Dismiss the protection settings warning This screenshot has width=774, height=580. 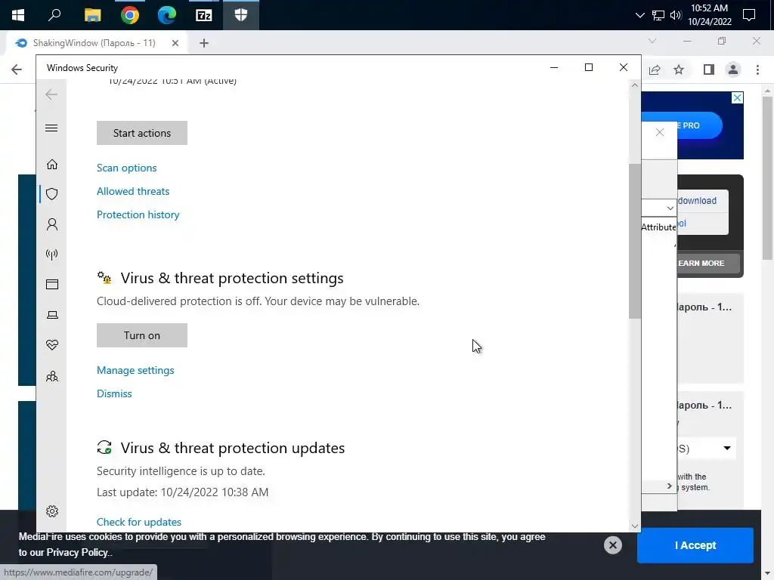(114, 393)
